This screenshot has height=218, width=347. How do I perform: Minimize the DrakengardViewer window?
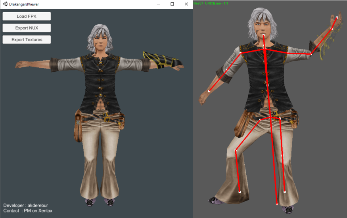coord(158,4)
